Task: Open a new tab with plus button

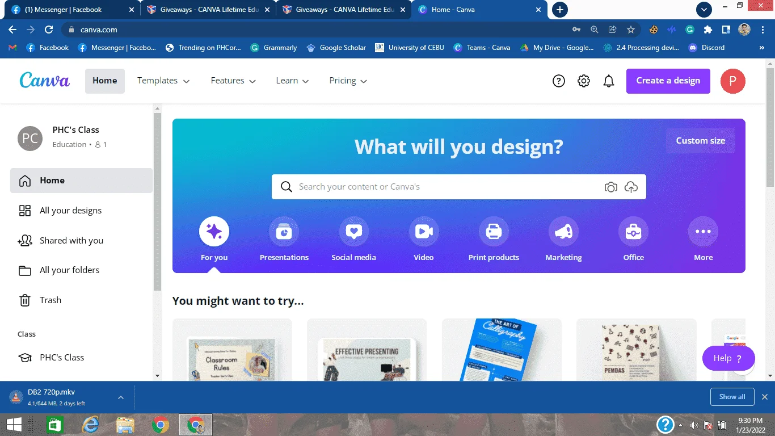Action: [x=560, y=10]
